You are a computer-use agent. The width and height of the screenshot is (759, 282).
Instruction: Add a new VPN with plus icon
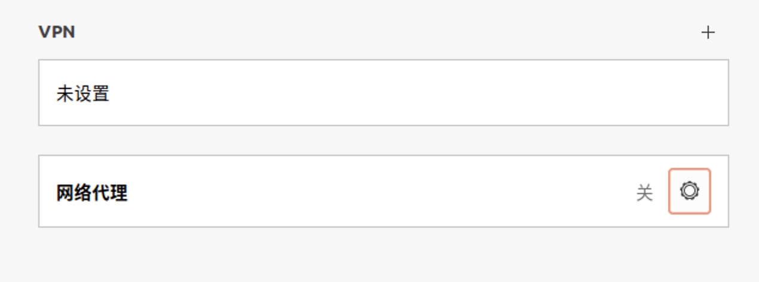coord(708,32)
